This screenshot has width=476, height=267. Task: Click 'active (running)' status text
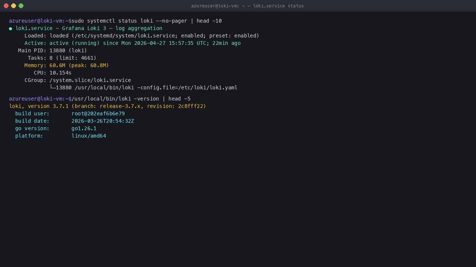click(74, 43)
